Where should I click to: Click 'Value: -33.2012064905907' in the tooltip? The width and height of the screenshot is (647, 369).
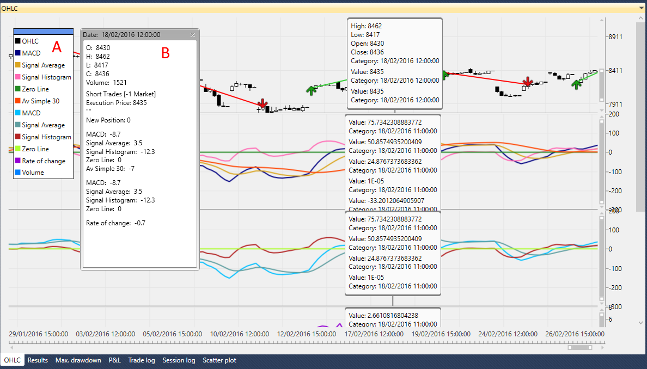pyautogui.click(x=386, y=201)
